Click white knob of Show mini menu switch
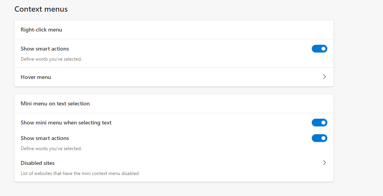 [323, 122]
